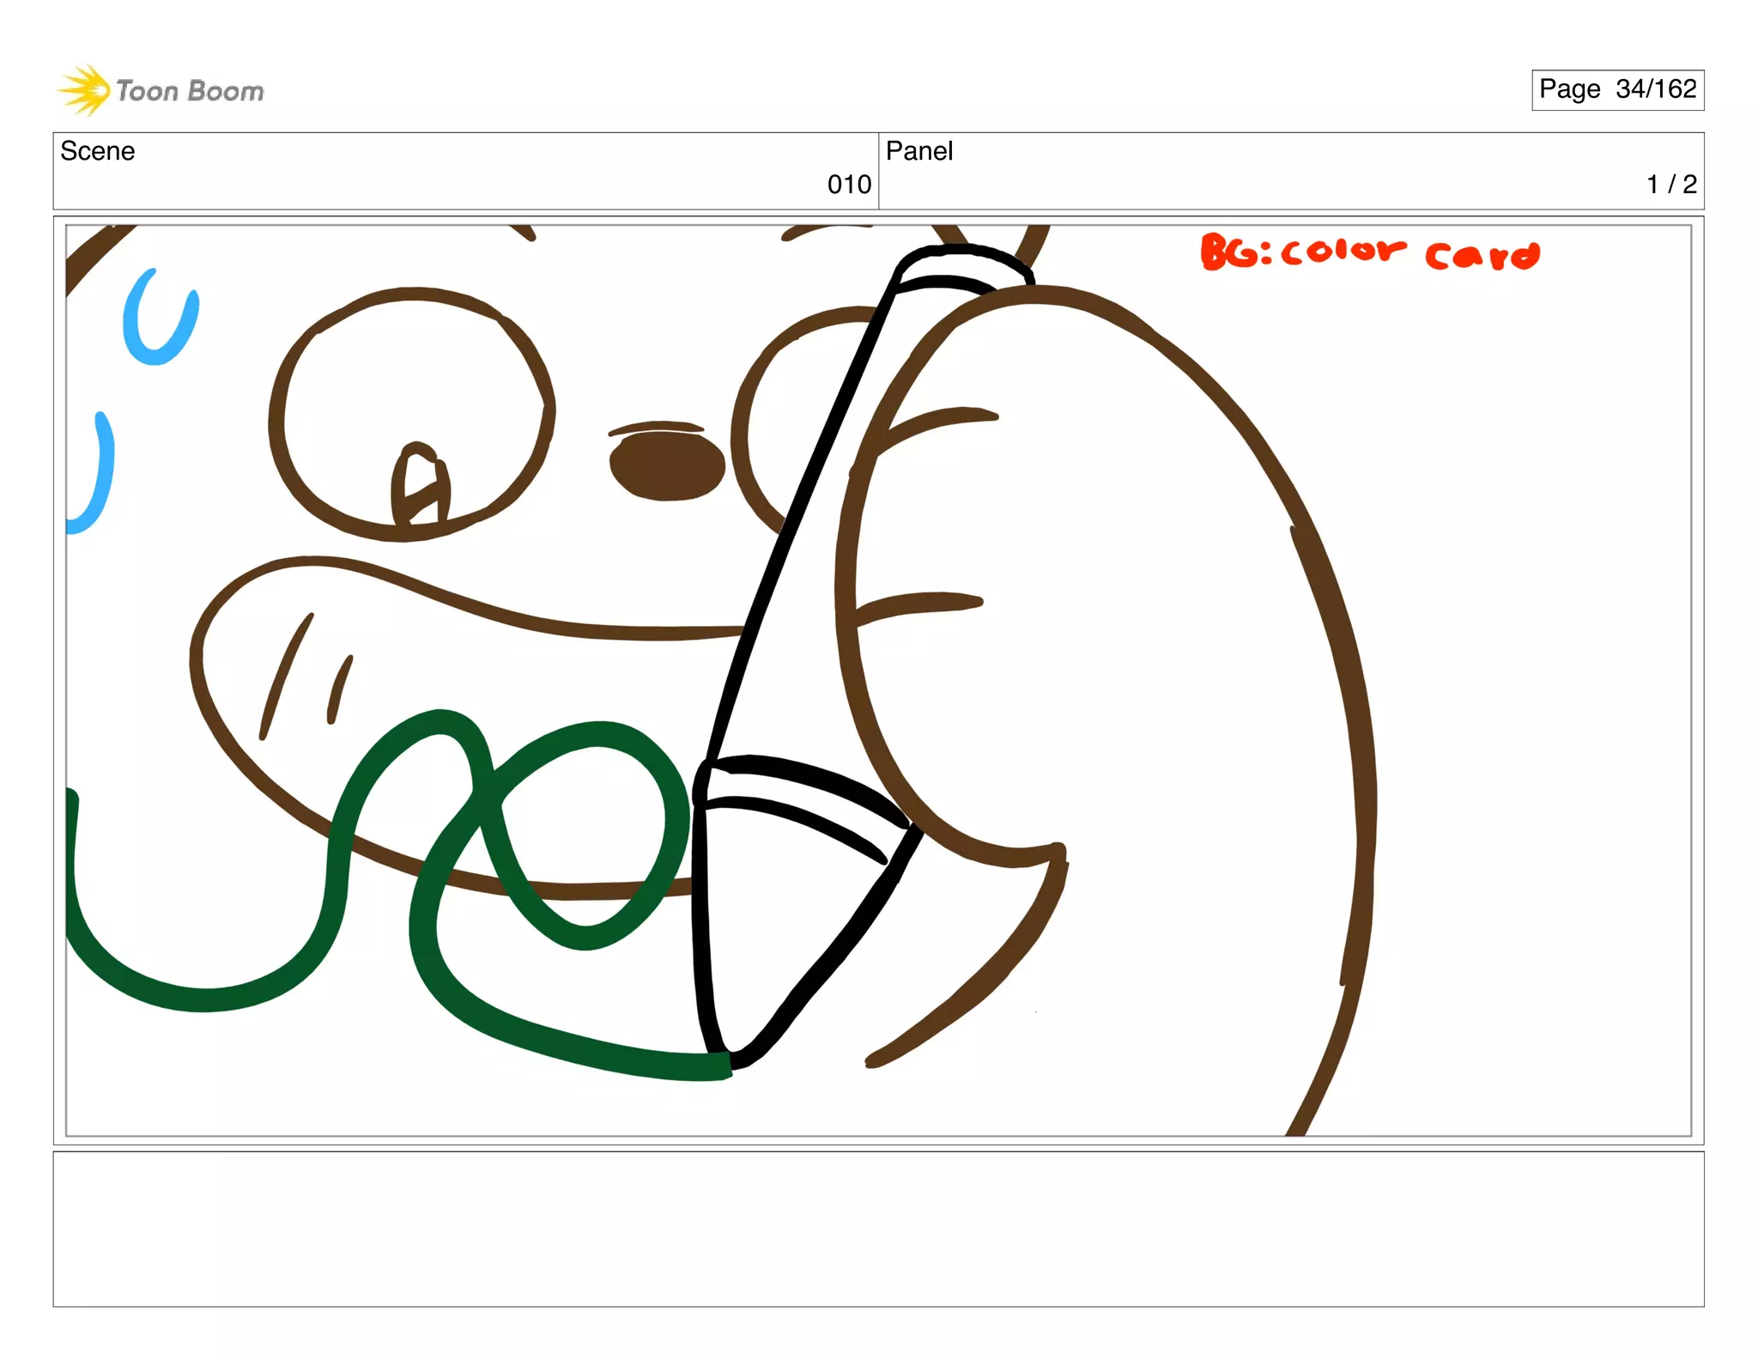Click the panel count 1 / 2
The height and width of the screenshot is (1360, 1758).
tap(1670, 185)
